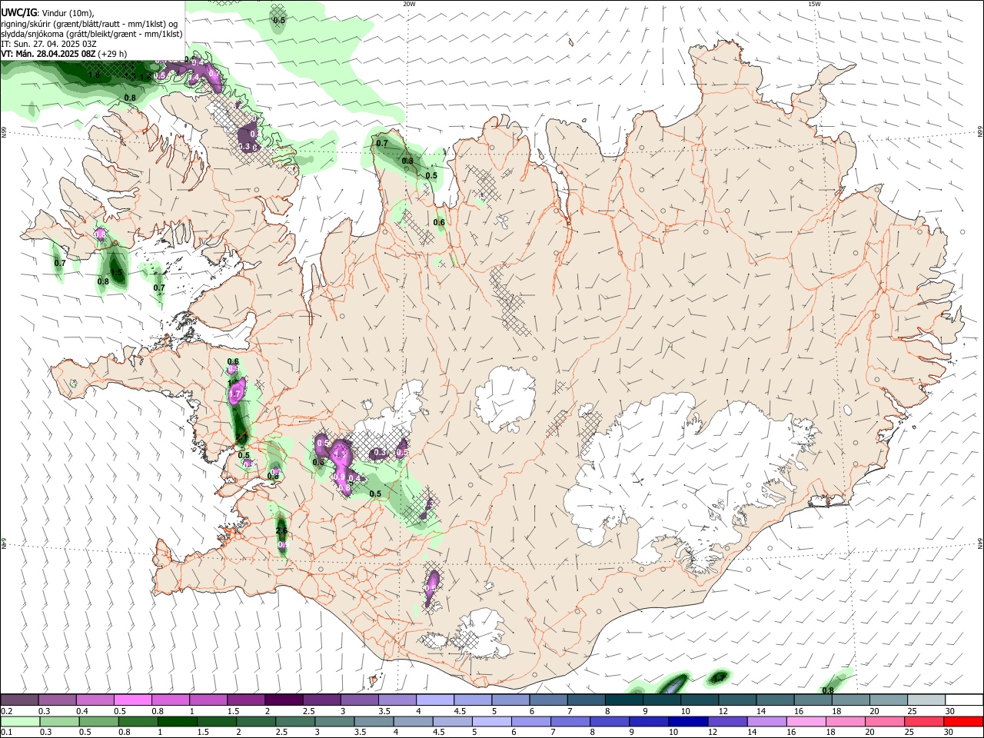Select the lower legend swatch between 0.5 and 0.8
This screenshot has height=738, width=984.
[98, 721]
